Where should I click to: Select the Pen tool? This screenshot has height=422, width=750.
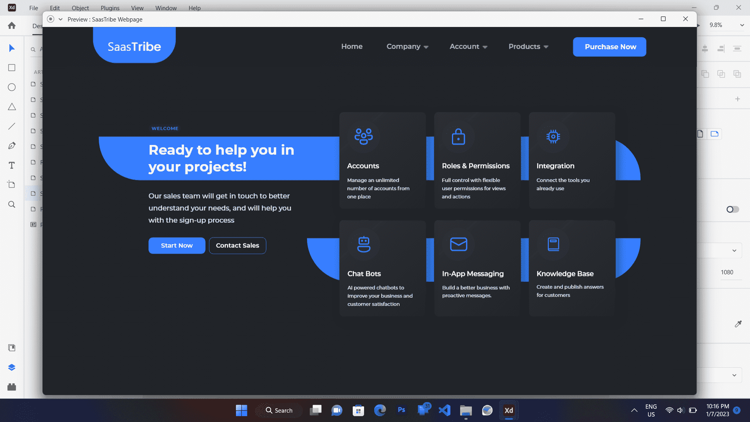[x=12, y=146]
